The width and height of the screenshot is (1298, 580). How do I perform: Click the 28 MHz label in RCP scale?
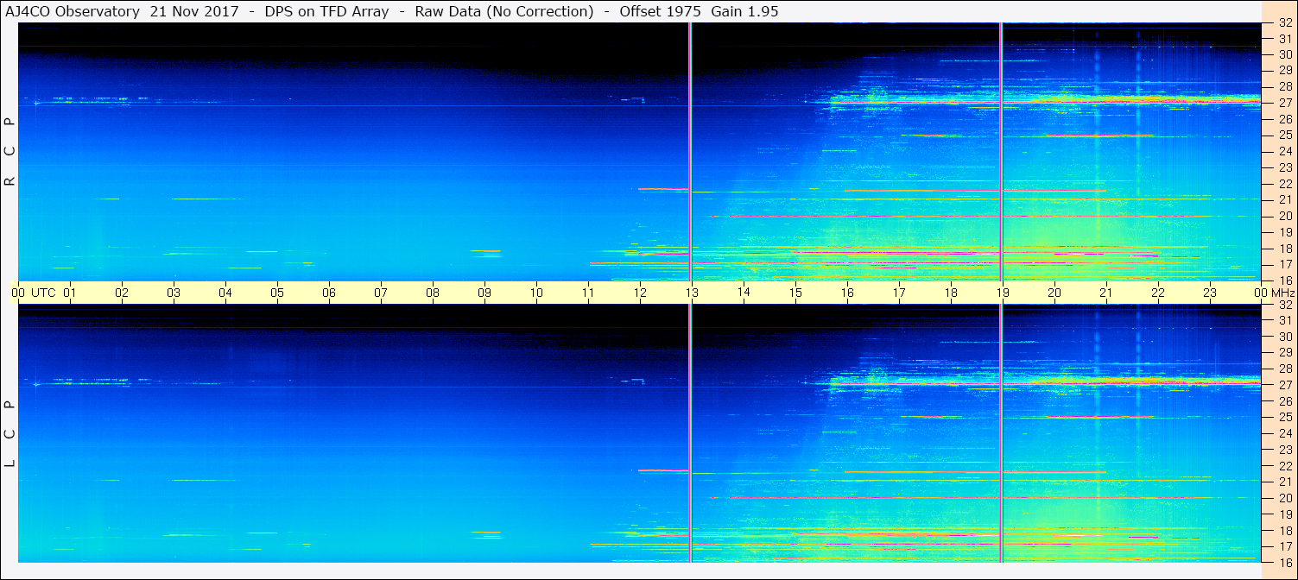pos(1285,86)
